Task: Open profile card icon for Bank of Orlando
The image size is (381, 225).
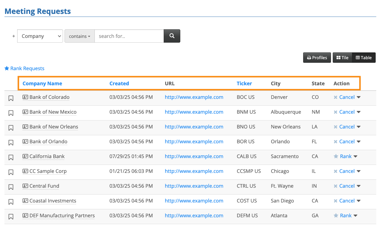Action: 25,142
